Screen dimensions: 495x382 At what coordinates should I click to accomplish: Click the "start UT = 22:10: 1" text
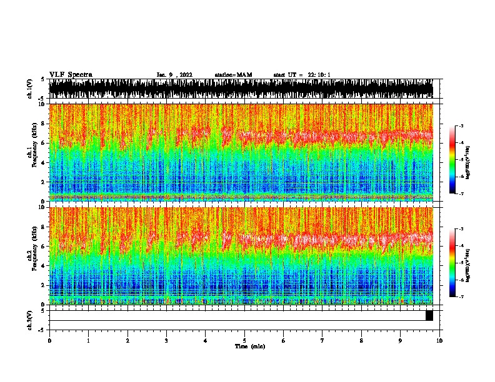click(302, 75)
